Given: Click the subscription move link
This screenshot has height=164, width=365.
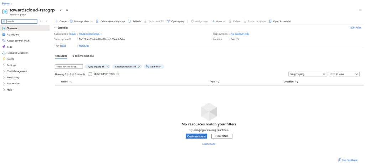Looking at the screenshot, I should point(73,34).
